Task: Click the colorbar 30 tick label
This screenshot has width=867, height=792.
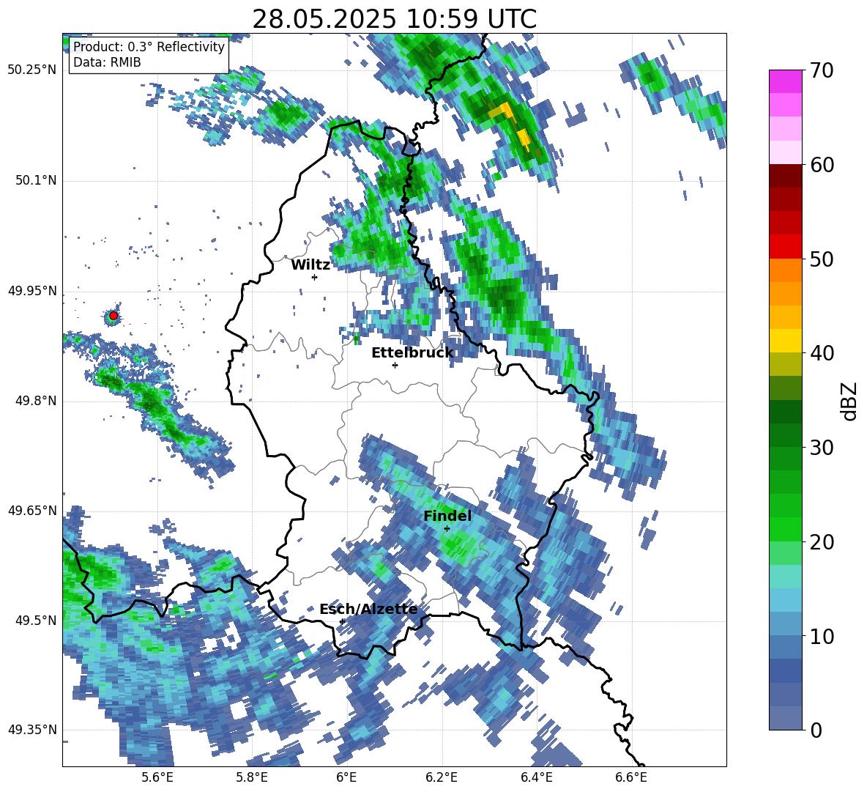Action: tap(822, 448)
